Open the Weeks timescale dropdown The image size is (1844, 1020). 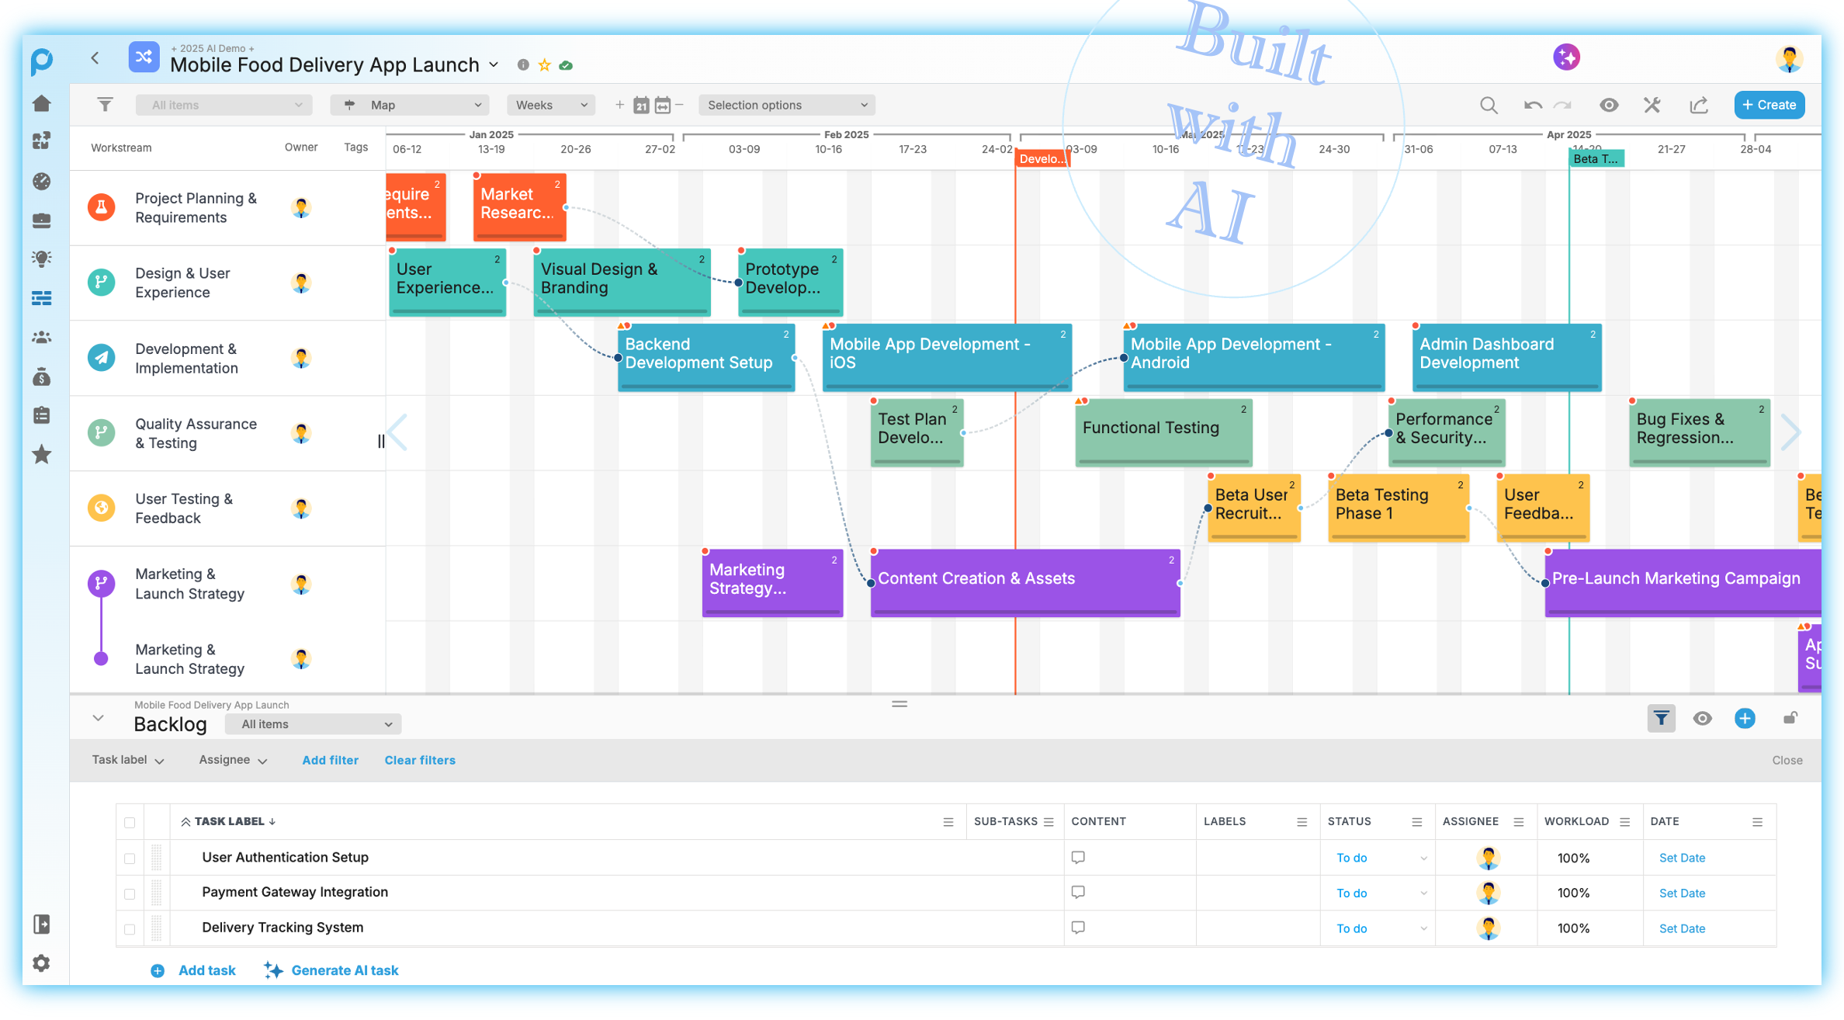click(x=550, y=105)
